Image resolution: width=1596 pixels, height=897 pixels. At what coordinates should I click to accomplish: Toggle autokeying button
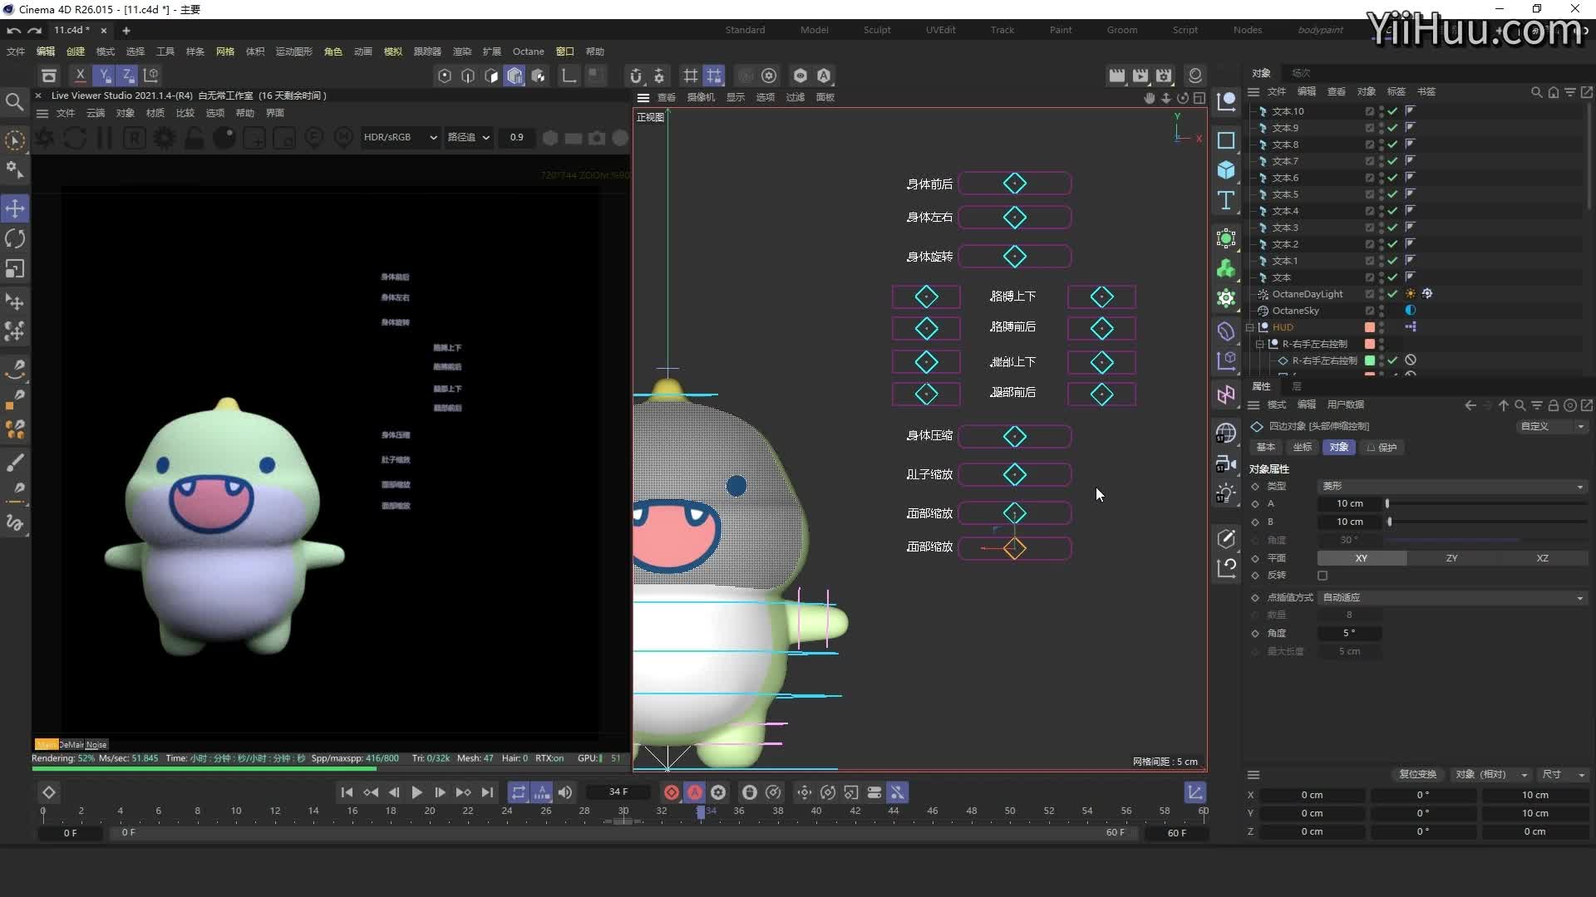tap(695, 792)
